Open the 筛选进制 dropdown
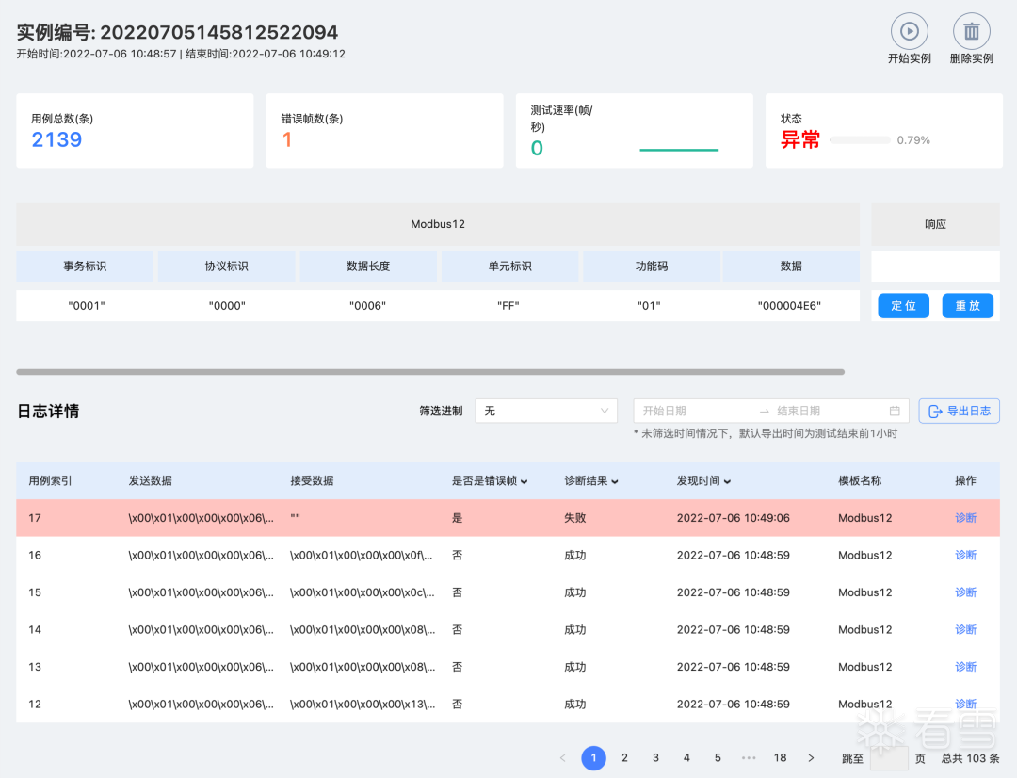 [546, 411]
